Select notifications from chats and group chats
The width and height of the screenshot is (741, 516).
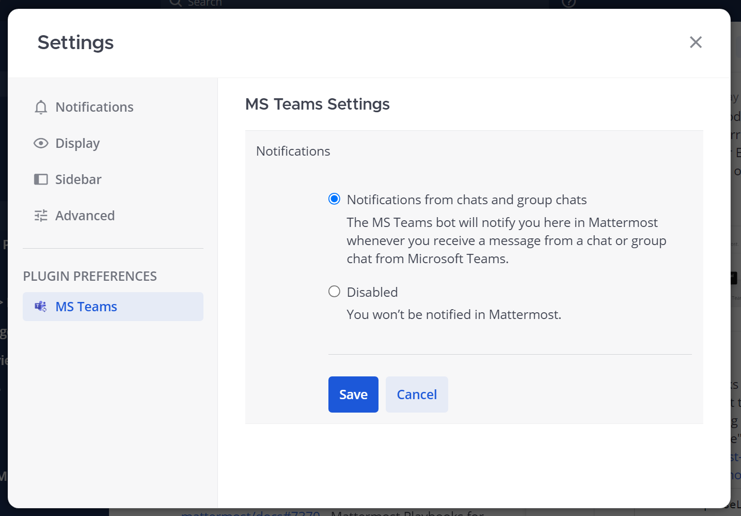[334, 199]
